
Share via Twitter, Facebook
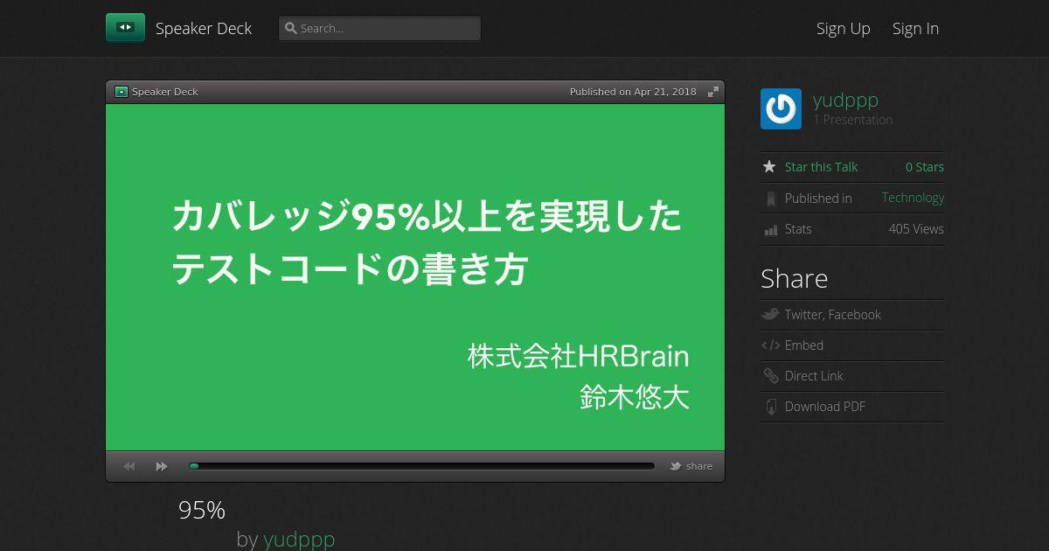(833, 315)
